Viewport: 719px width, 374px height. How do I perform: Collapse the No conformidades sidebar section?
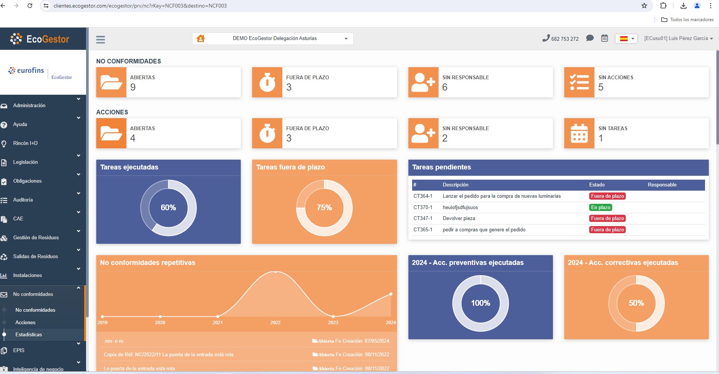tap(33, 294)
